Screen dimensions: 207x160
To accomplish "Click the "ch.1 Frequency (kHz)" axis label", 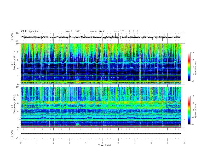I will click(x=14, y=61).
